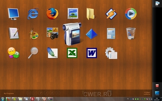Select the music note category circle

click(x=46, y=93)
